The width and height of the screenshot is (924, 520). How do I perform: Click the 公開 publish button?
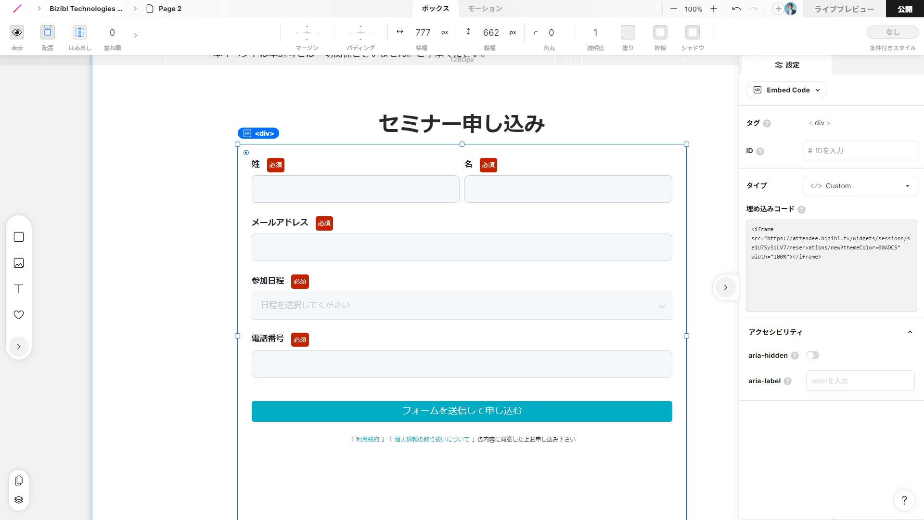[x=904, y=9]
